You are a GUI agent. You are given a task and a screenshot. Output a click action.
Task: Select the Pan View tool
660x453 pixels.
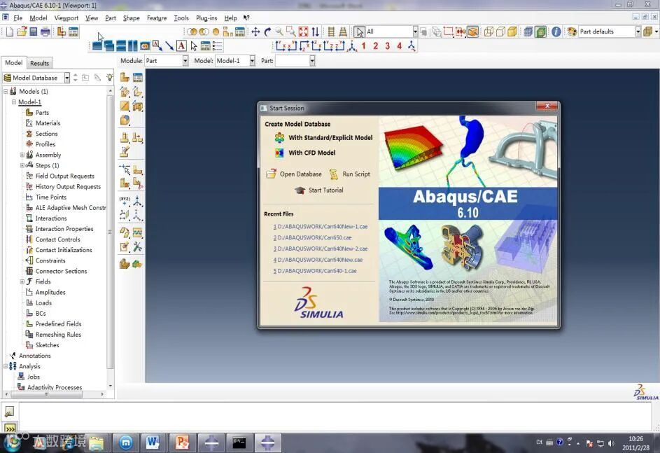(255, 32)
